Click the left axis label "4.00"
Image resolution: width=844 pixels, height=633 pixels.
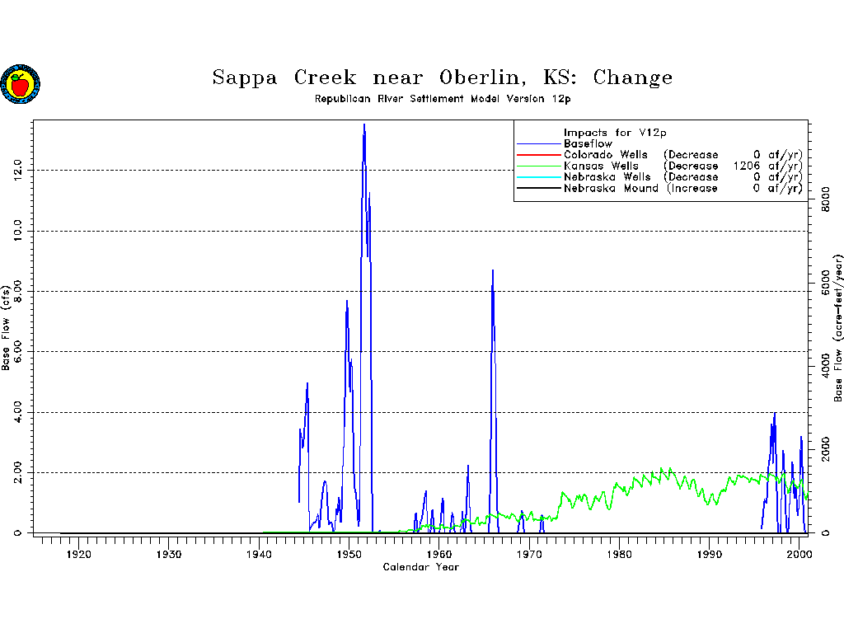(x=18, y=412)
